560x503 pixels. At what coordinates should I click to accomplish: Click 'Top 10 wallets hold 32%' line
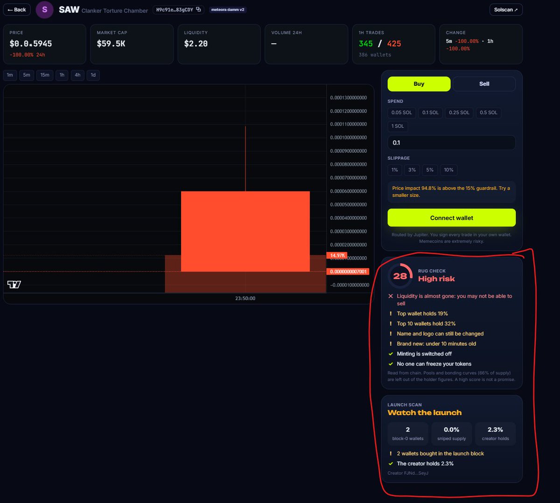[x=426, y=324]
